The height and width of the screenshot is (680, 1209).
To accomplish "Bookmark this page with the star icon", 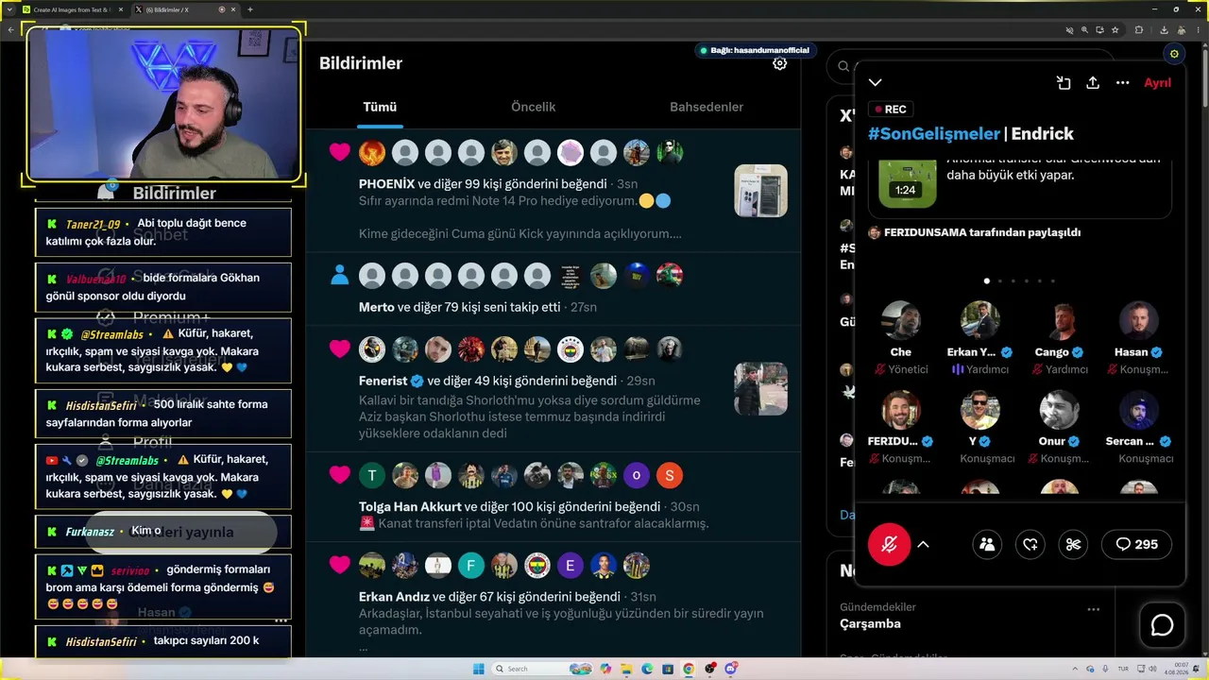I will point(1115,30).
